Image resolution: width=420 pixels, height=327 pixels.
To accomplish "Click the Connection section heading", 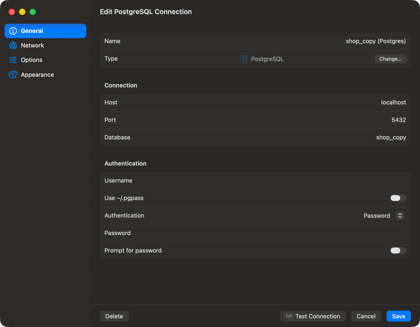I will pos(121,85).
